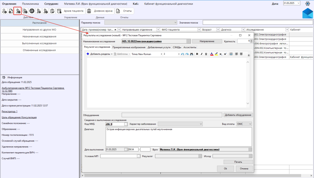Open Дневник врача
This screenshot has height=178, width=314.
click(100, 11)
